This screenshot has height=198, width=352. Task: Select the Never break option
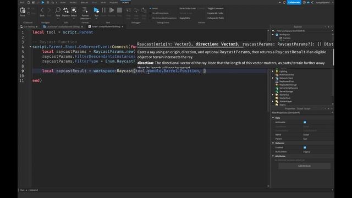pos(154,8)
